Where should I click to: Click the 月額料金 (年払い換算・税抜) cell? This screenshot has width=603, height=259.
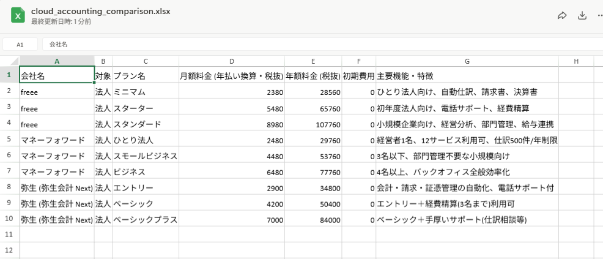(x=232, y=75)
